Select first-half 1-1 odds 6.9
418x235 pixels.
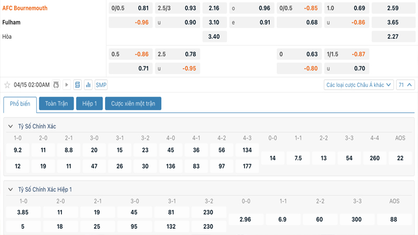[283, 219]
